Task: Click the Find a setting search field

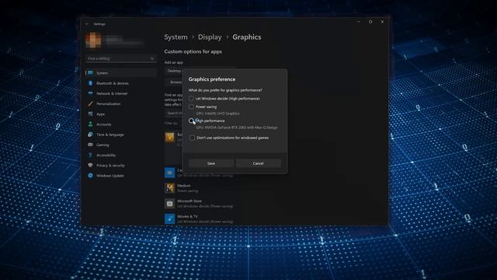Action: click(121, 58)
